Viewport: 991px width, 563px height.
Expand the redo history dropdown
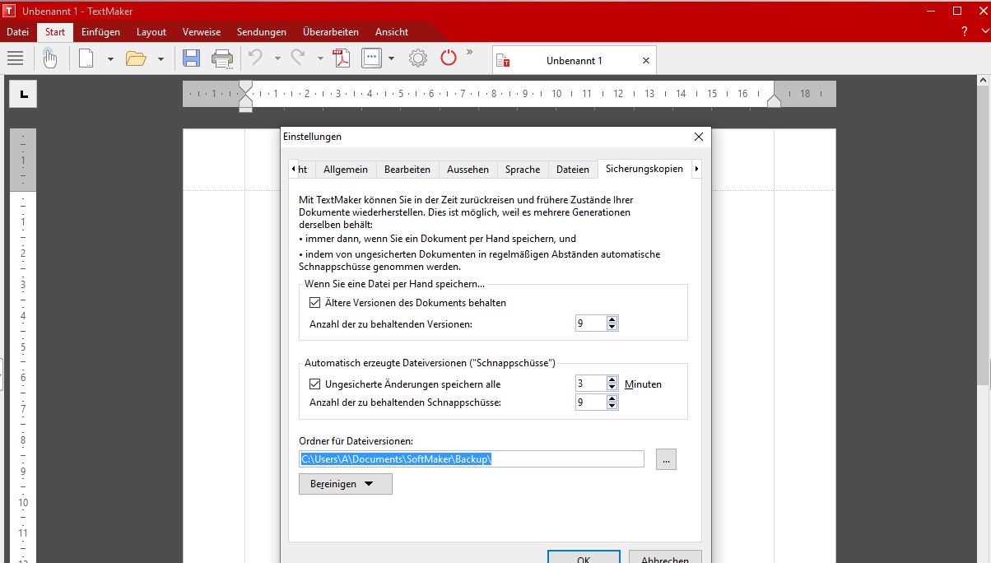point(319,59)
